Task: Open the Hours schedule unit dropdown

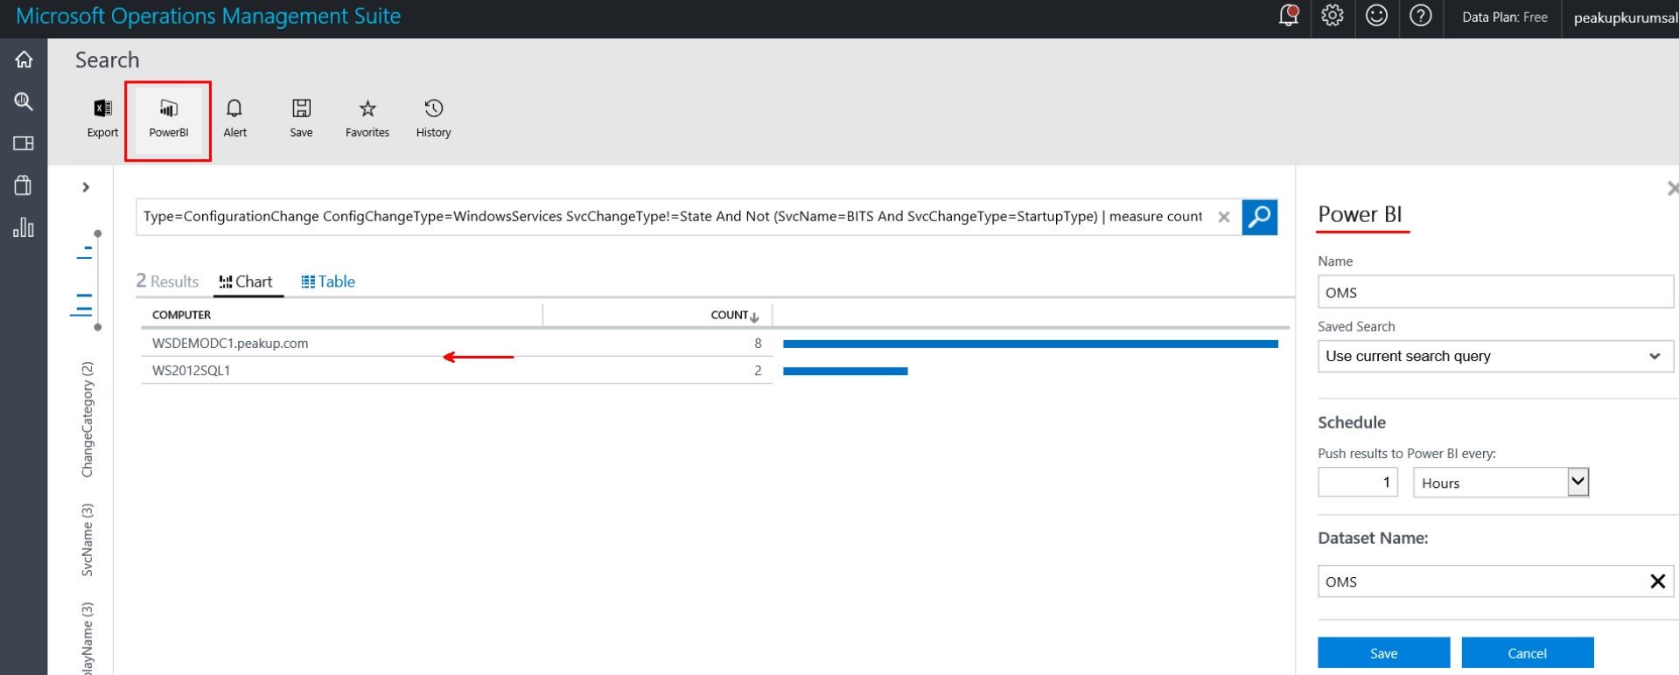Action: point(1501,483)
